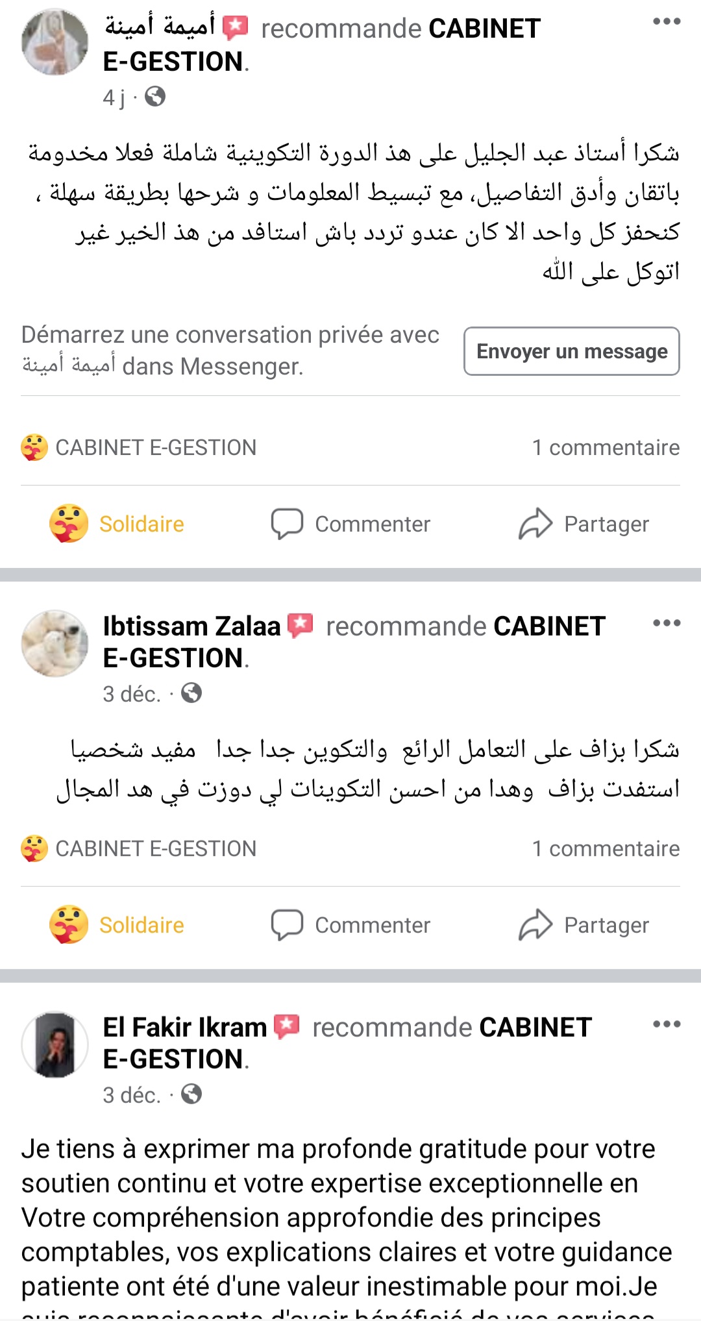
Task: Open El Fakir Ikram's profile picture
Action: 55,1044
